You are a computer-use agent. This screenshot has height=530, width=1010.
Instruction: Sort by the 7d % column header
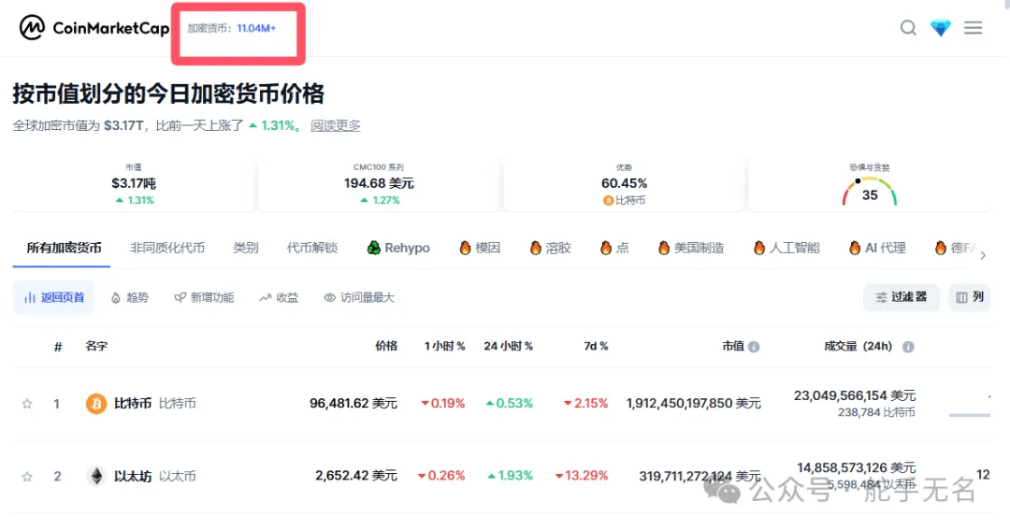[596, 346]
